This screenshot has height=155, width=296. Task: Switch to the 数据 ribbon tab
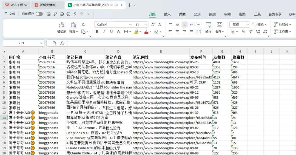click(212, 14)
